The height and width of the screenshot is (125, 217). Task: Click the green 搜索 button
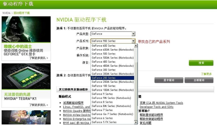201,63
